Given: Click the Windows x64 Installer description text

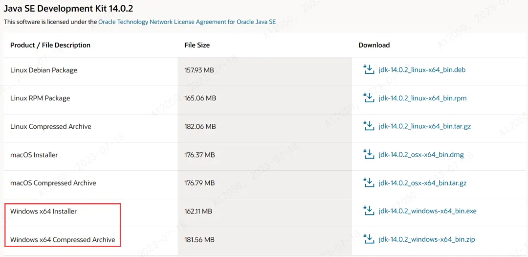Looking at the screenshot, I should pyautogui.click(x=44, y=211).
